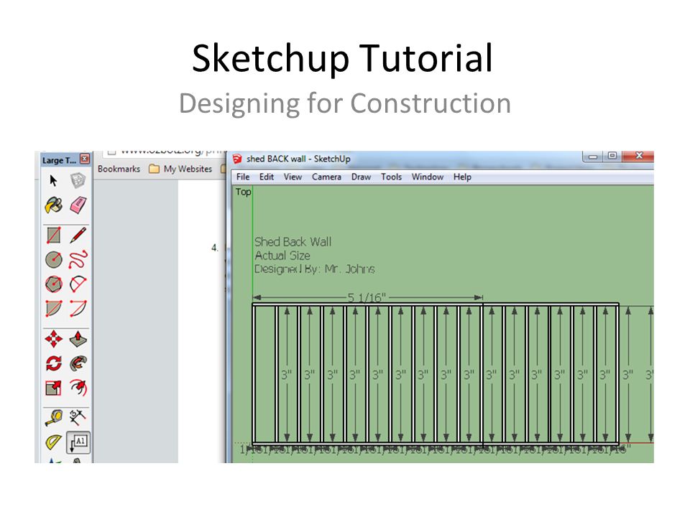Activate the Rectangle drawing tool
This screenshot has height=517, width=690.
[54, 236]
